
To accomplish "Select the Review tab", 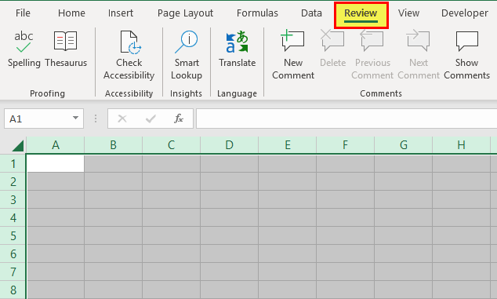I will point(361,15).
